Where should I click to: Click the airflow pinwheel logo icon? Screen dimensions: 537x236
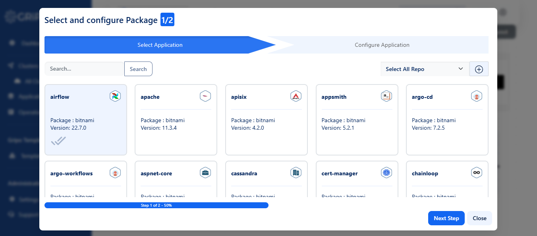point(115,96)
